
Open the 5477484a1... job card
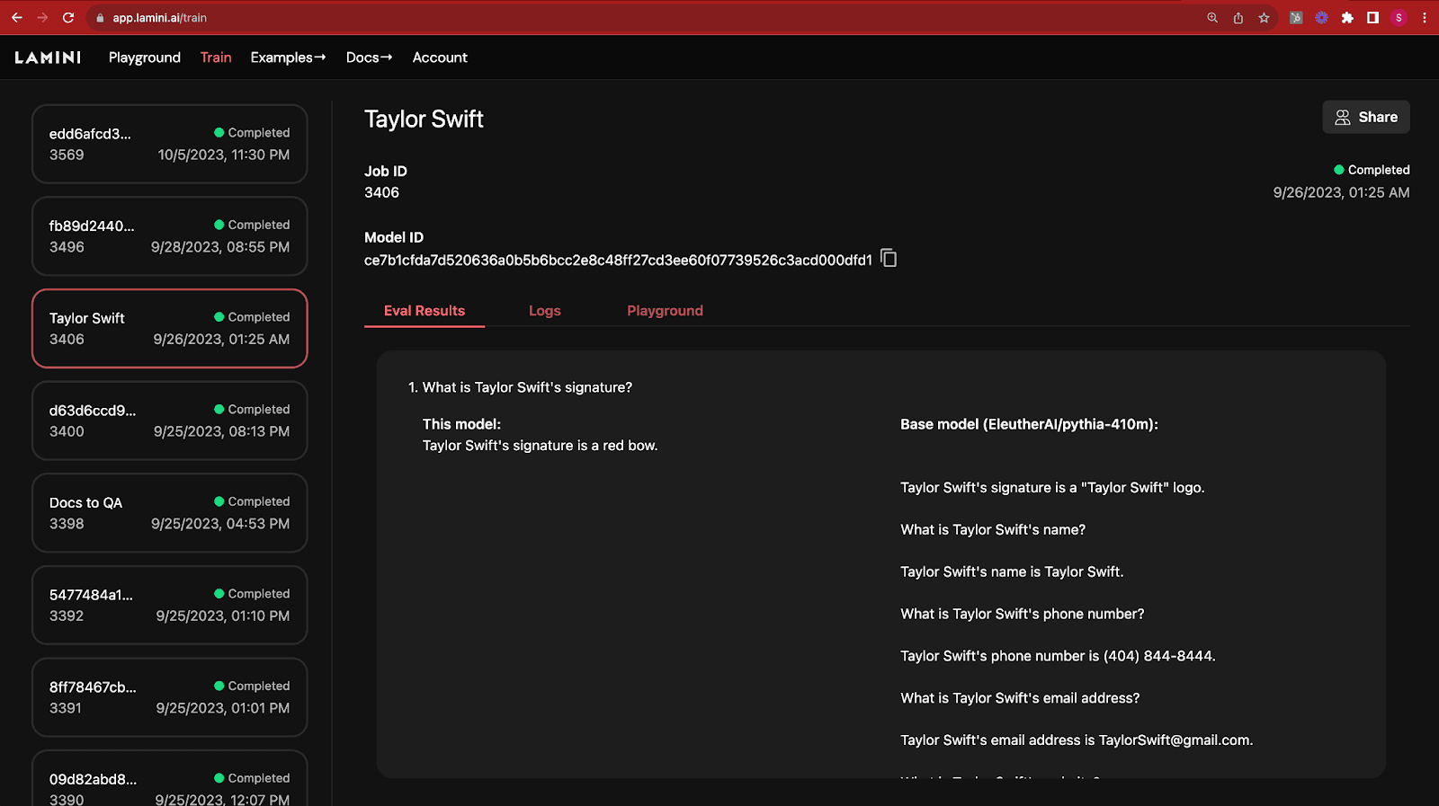[x=170, y=606]
